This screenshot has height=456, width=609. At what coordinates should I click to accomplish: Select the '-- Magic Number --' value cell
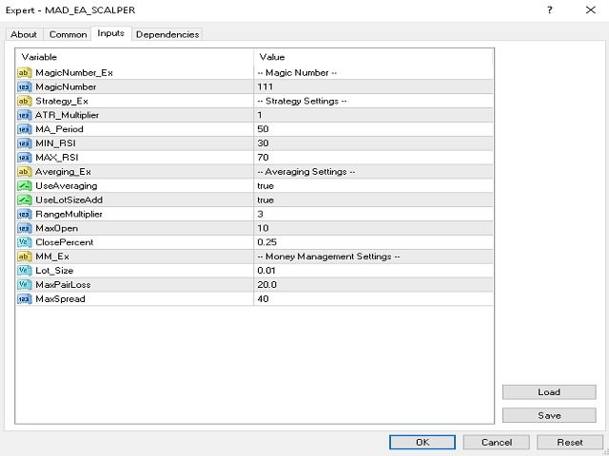(373, 72)
